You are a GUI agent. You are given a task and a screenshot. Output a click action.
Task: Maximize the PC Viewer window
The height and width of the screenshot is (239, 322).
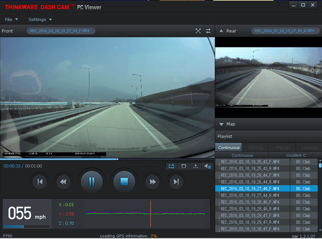click(303, 5)
